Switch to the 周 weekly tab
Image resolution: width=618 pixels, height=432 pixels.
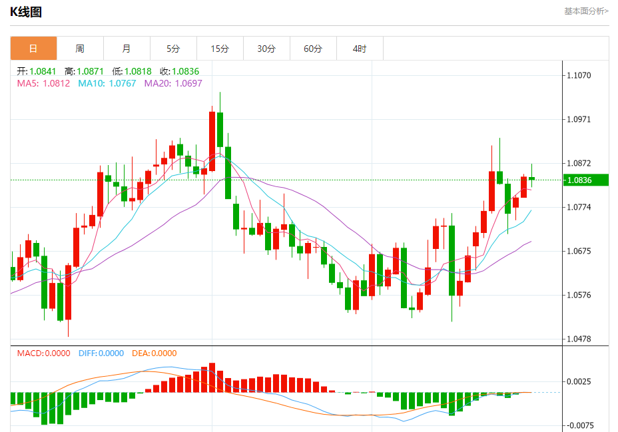tap(80, 49)
